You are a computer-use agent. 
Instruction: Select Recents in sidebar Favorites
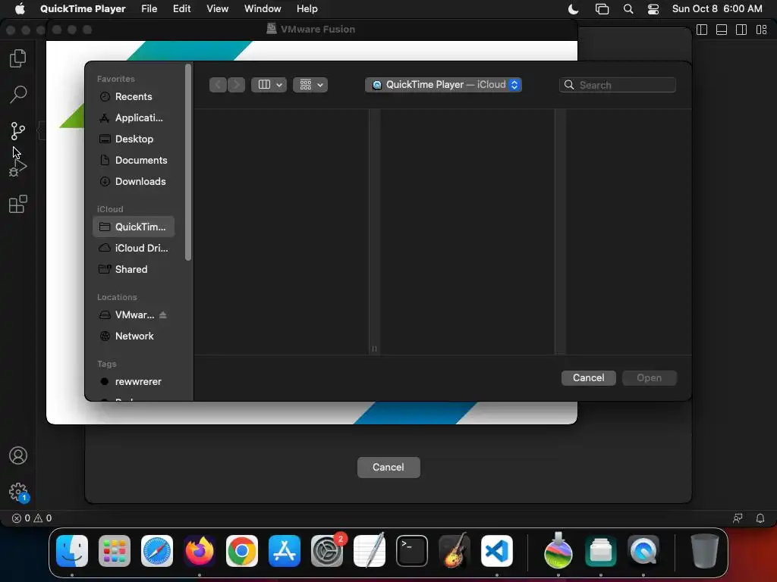tap(134, 96)
